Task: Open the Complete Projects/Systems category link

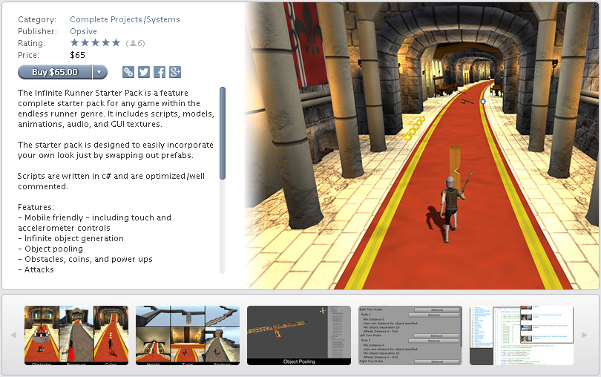Action: [x=125, y=19]
